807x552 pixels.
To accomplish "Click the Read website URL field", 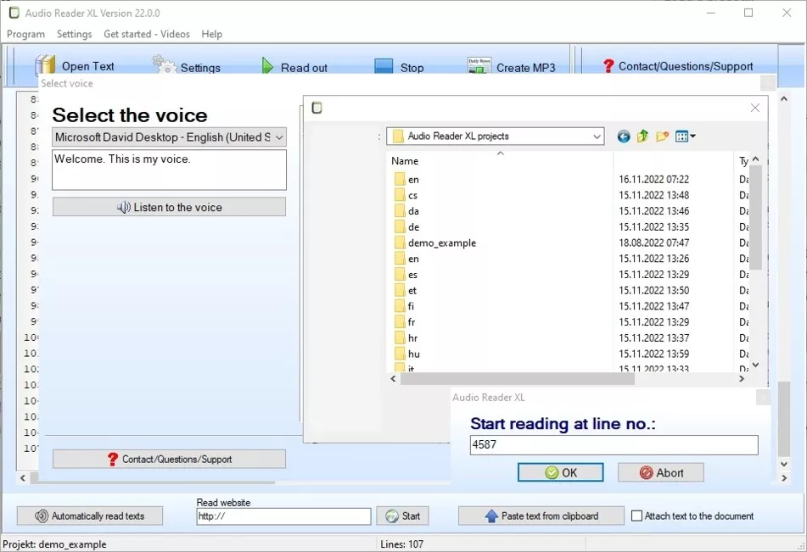I will (283, 516).
